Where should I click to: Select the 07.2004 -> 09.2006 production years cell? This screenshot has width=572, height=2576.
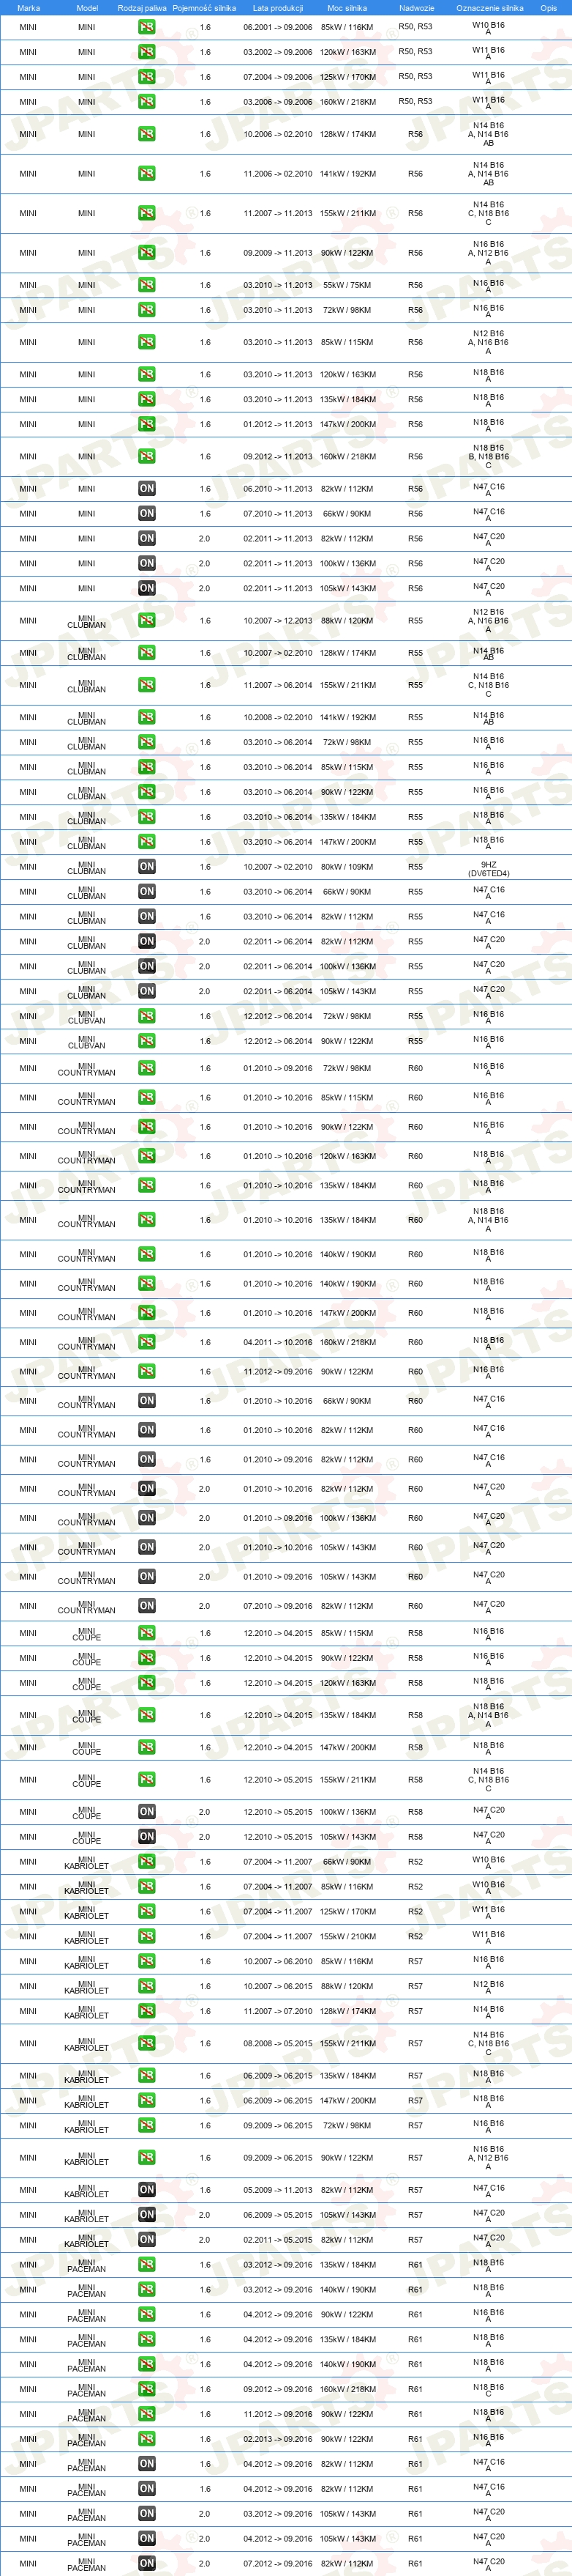pyautogui.click(x=277, y=77)
